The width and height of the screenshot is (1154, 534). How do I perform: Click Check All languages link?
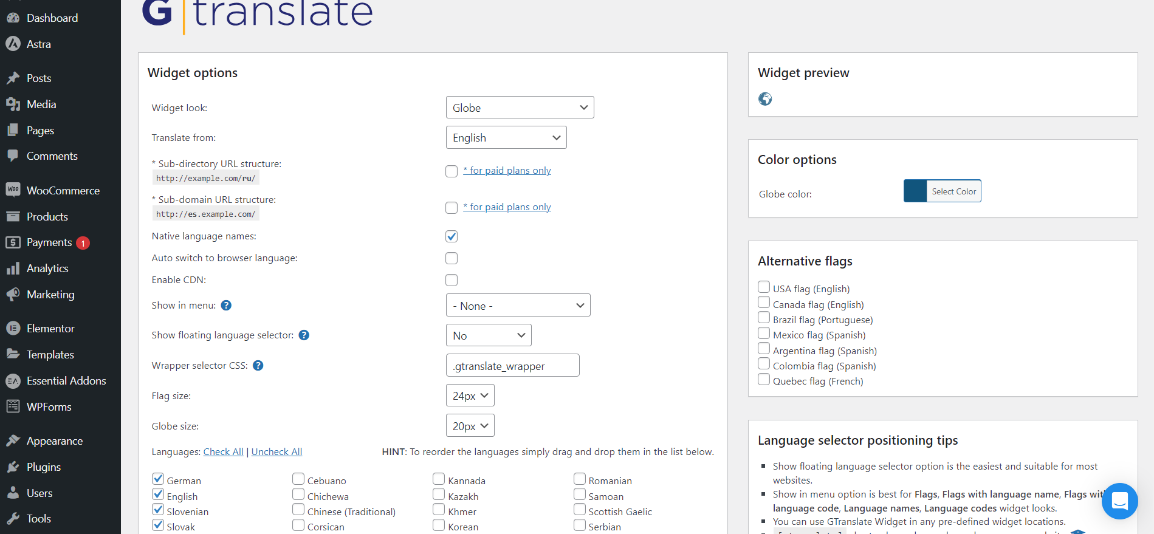point(223,452)
